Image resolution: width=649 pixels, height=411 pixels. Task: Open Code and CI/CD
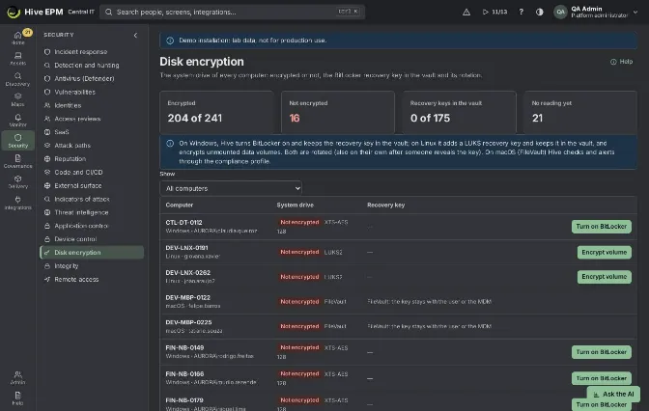click(x=78, y=172)
